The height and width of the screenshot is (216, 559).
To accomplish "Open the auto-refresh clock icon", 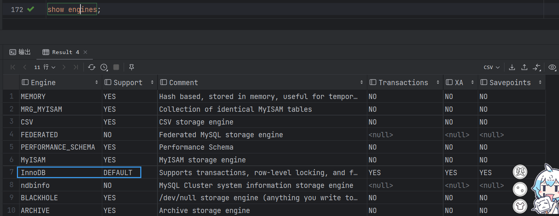I will [104, 67].
